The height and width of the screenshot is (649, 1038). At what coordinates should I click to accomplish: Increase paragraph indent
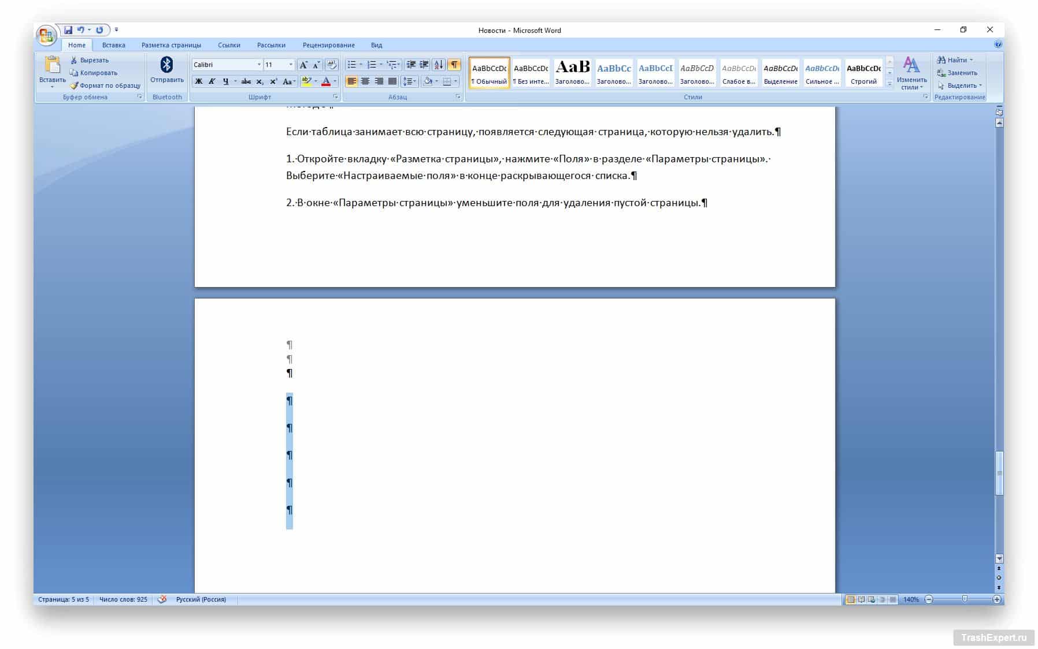pos(424,65)
